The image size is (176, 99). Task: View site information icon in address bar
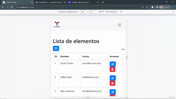tap(17, 7)
